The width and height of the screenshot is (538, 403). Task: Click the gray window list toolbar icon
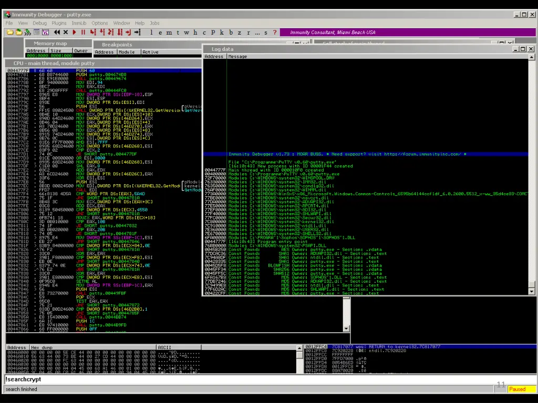36,32
